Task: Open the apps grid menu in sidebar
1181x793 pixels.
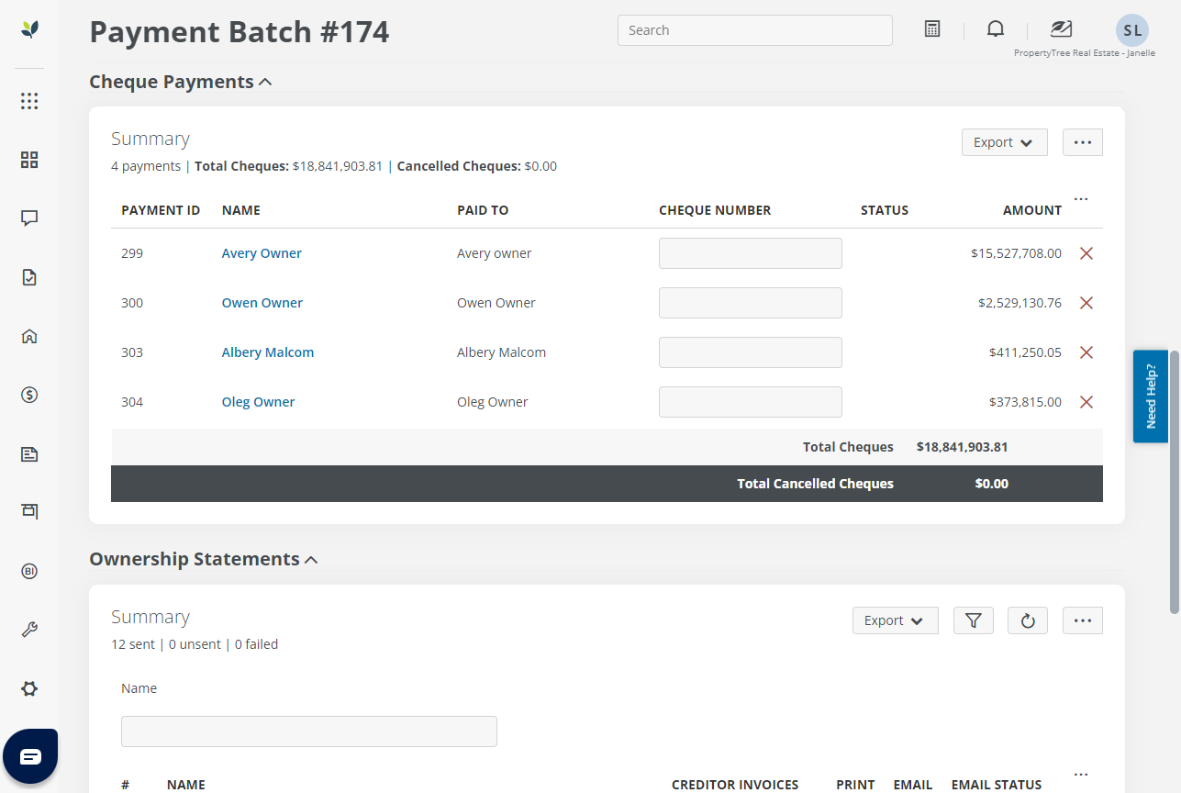Action: pyautogui.click(x=29, y=101)
